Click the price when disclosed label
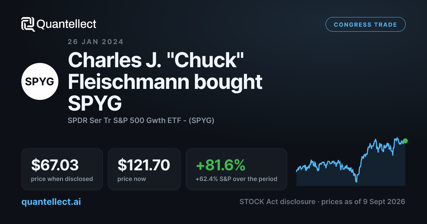Image resolution: width=427 pixels, height=224 pixels. click(62, 179)
